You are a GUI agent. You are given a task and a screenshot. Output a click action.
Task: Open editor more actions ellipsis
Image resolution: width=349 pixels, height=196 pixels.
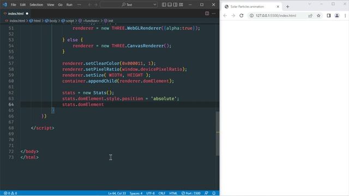pos(214,14)
